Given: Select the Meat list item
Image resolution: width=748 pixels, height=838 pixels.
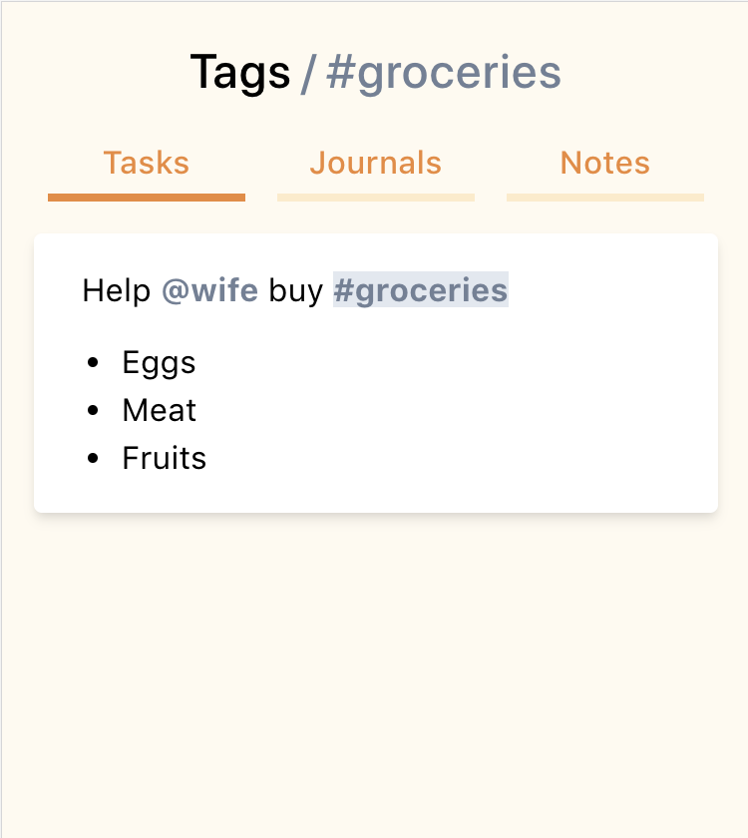Looking at the screenshot, I should coord(160,410).
